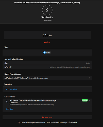Select the Point tag chip label
The width and height of the screenshot is (103, 127).
[48, 53]
